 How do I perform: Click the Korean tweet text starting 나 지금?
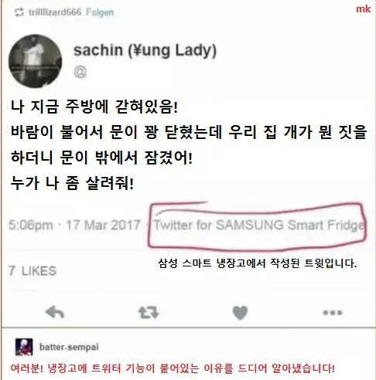(188, 144)
